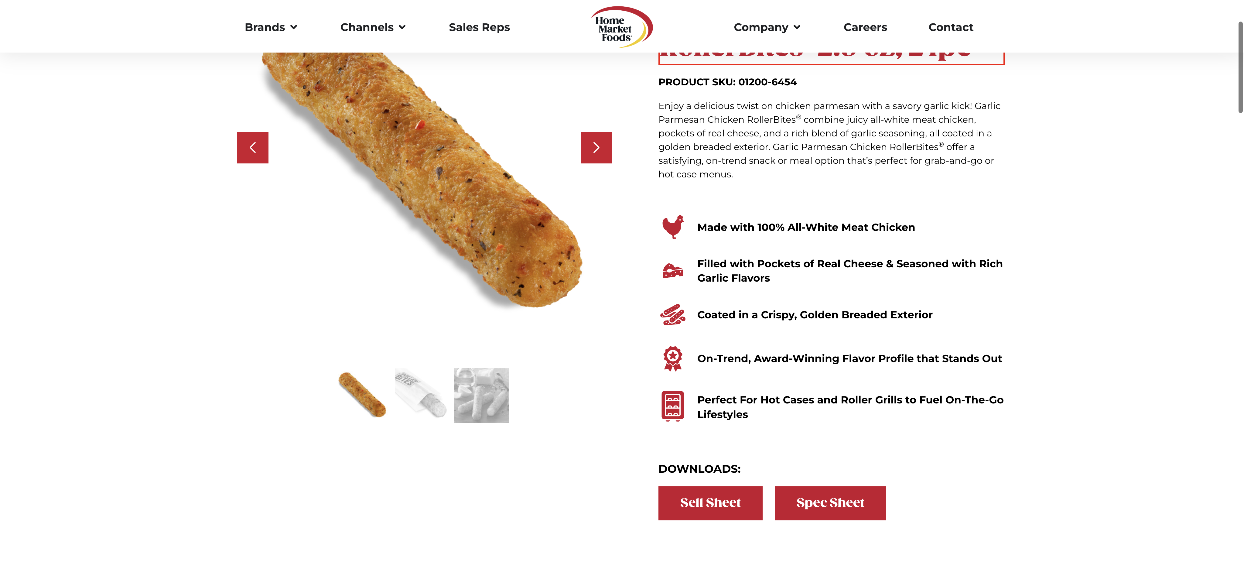Click the cheese wedge icon
Viewport: 1244px width, 562px height.
[673, 271]
